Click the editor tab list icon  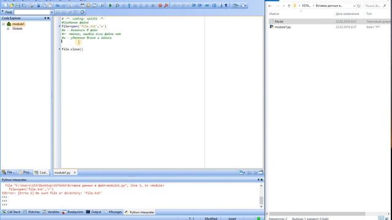tap(241, 172)
